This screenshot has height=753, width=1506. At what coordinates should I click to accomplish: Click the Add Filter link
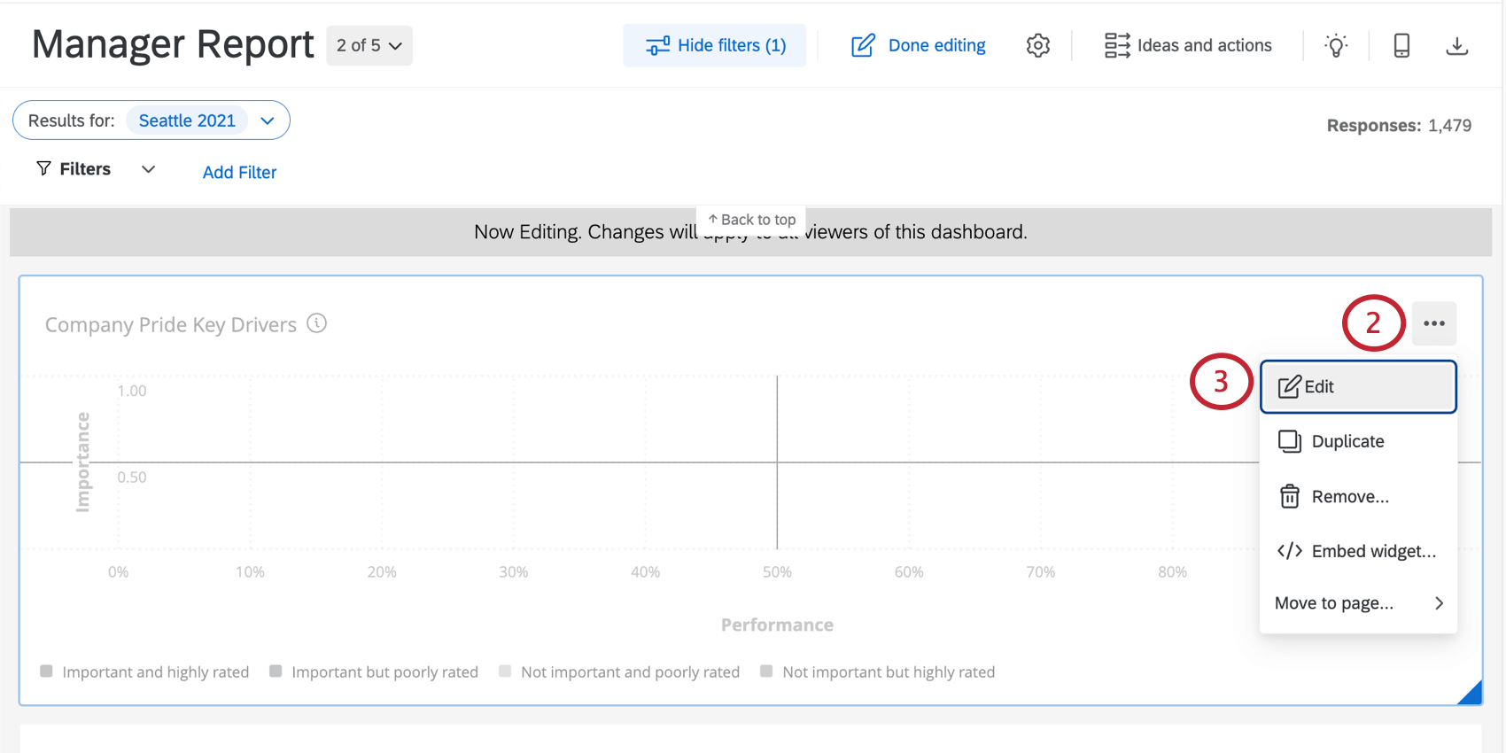pyautogui.click(x=239, y=172)
